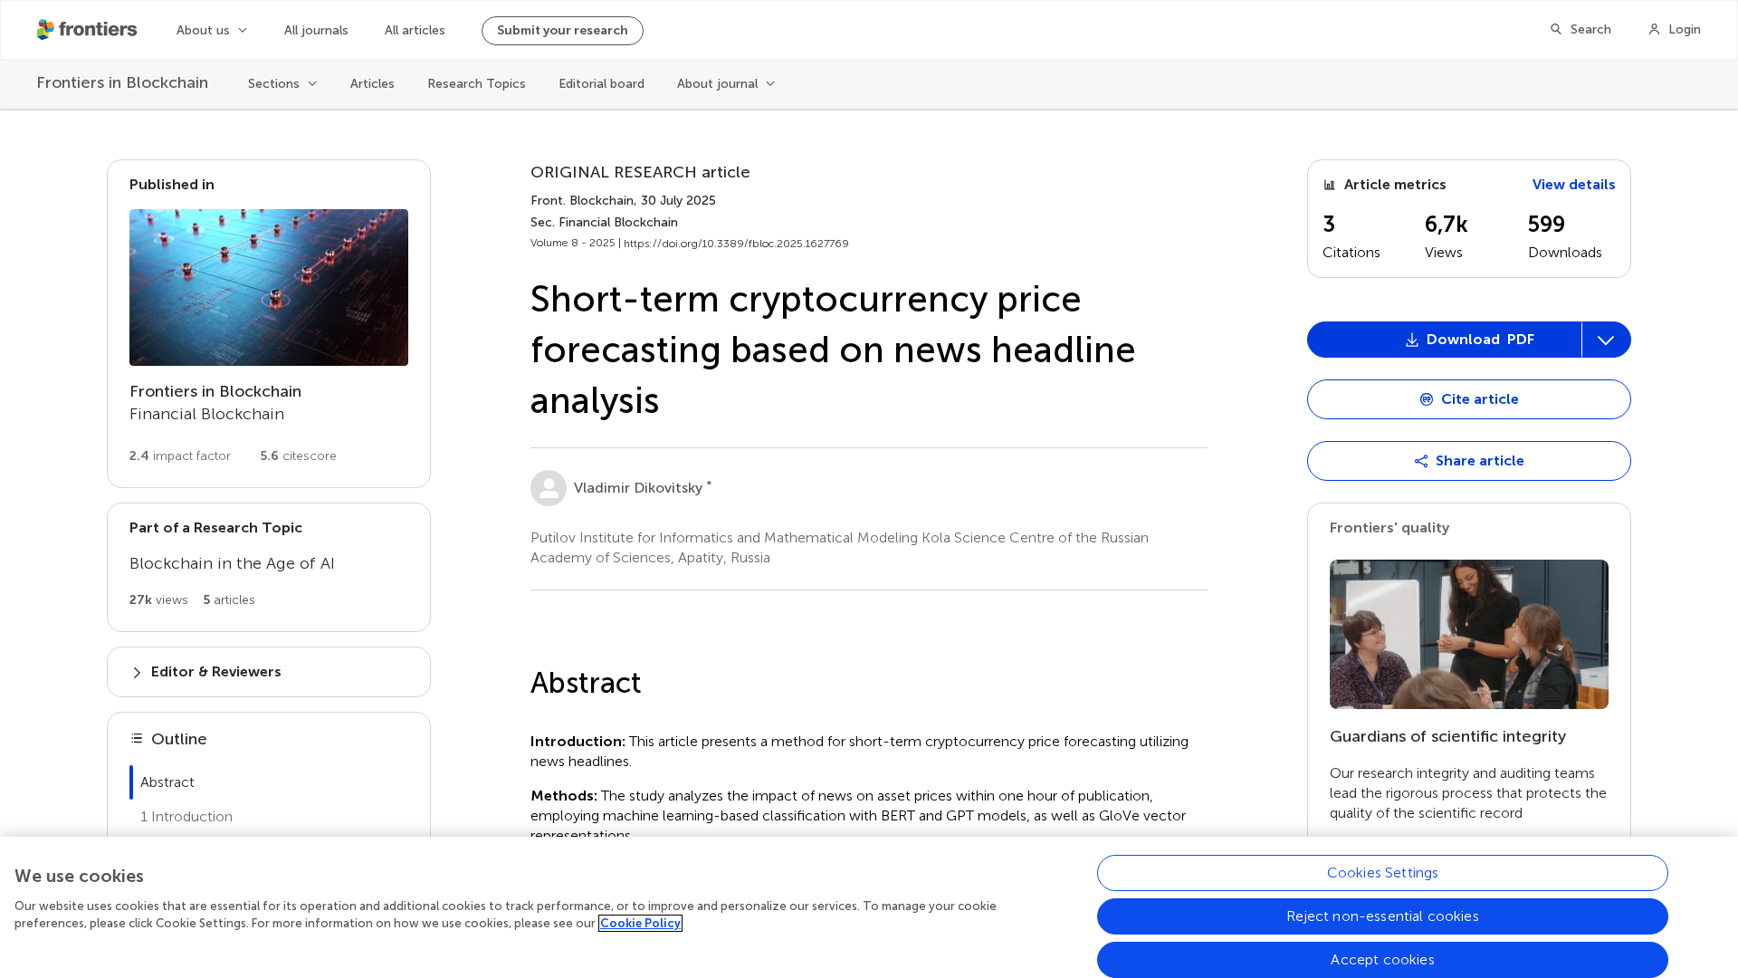Click the Frontiers in Blockchain cover image
The height and width of the screenshot is (978, 1738).
tap(269, 288)
